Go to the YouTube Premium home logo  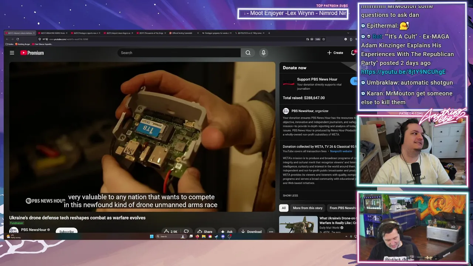coord(32,53)
